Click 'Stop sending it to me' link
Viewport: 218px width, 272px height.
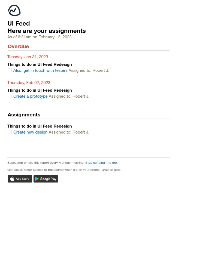coord(101,163)
